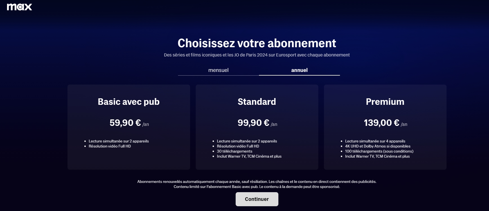The width and height of the screenshot is (489, 211).
Task: Select the Standard plan title
Action: coord(257,102)
